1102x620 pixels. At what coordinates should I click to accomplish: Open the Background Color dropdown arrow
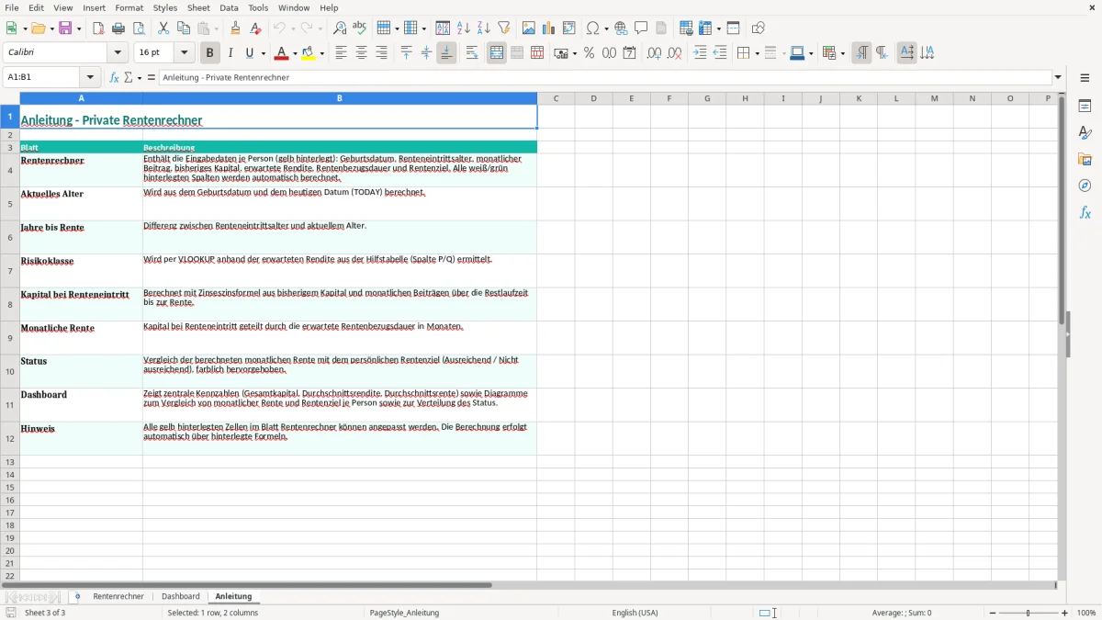click(321, 53)
